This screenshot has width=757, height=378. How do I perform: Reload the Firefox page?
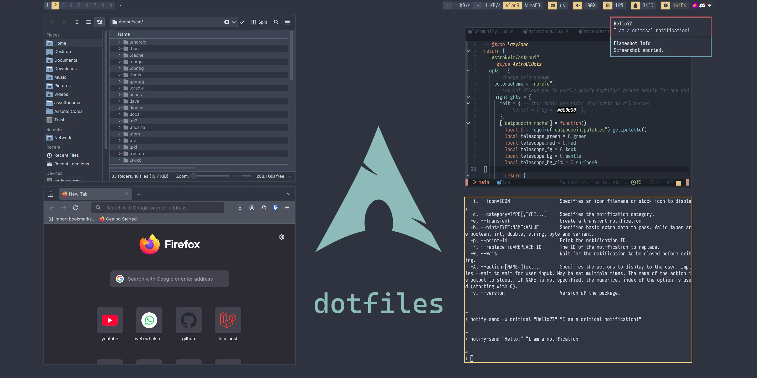coord(75,208)
